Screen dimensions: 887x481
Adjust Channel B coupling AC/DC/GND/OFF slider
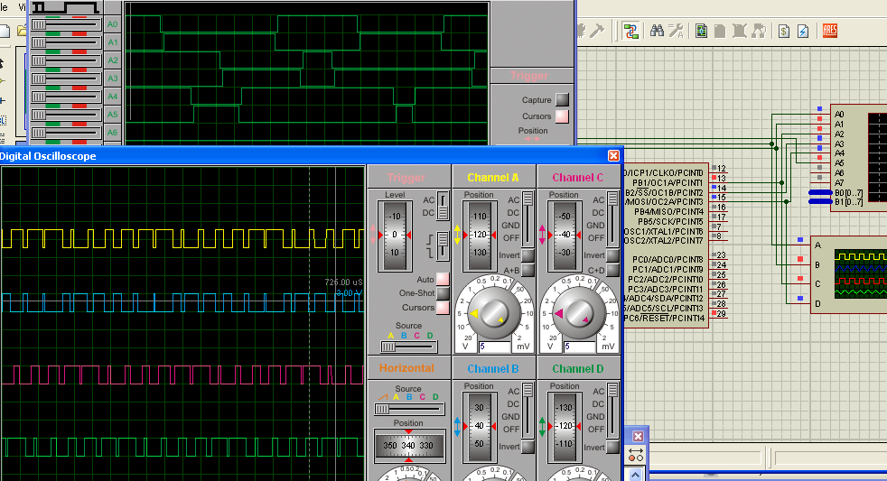(x=528, y=411)
